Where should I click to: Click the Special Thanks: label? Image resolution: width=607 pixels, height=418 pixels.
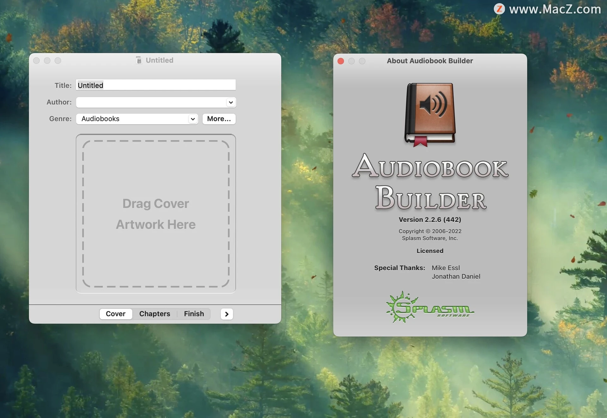(400, 268)
